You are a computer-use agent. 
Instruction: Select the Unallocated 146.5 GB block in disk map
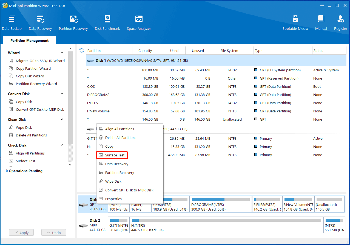point(329,204)
